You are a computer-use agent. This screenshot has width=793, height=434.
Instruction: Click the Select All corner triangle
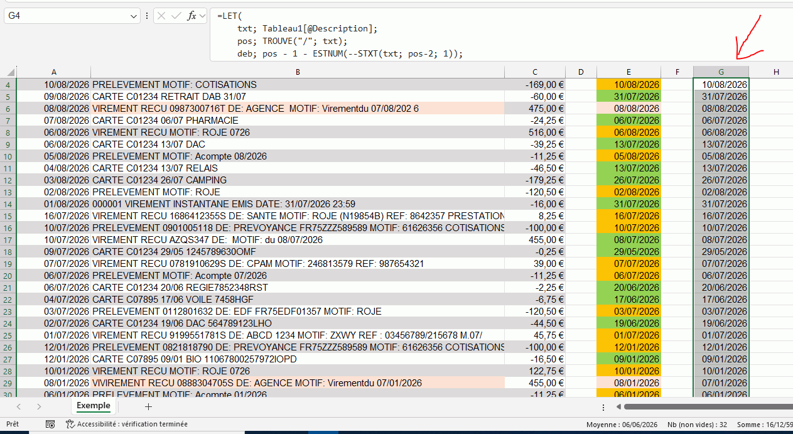8,72
